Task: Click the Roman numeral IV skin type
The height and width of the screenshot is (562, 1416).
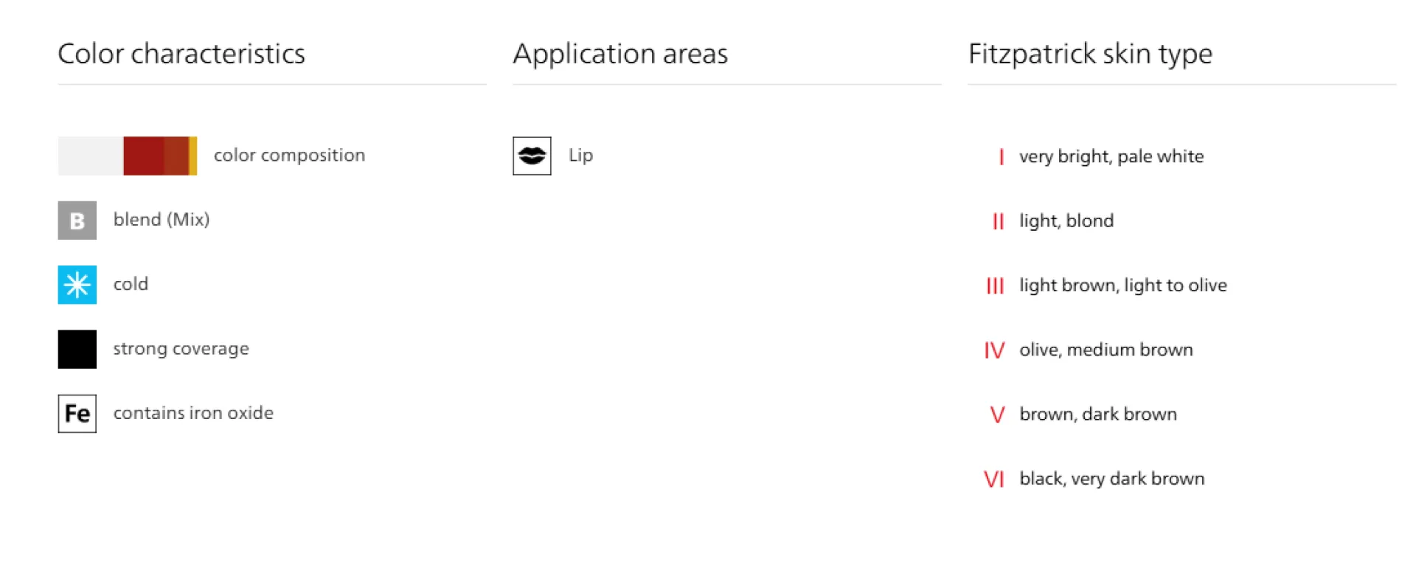Action: (x=994, y=350)
